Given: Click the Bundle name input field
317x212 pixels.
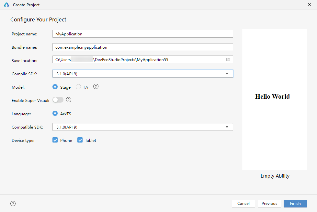Looking at the screenshot, I should tap(142, 47).
